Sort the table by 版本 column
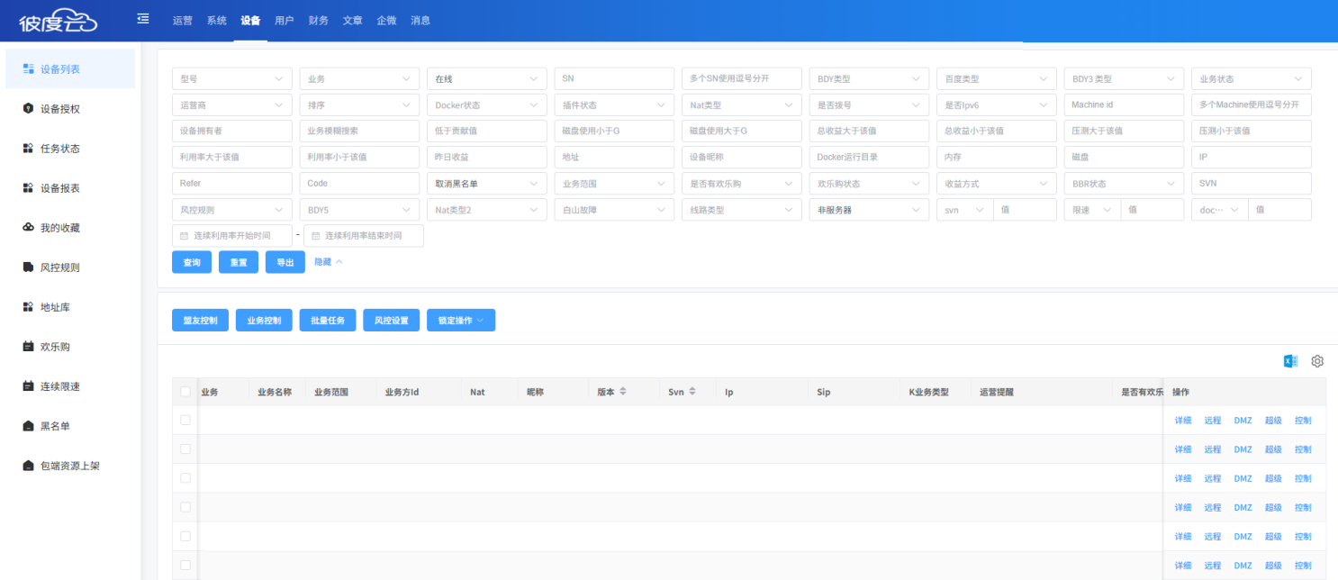The width and height of the screenshot is (1338, 580). click(x=622, y=393)
